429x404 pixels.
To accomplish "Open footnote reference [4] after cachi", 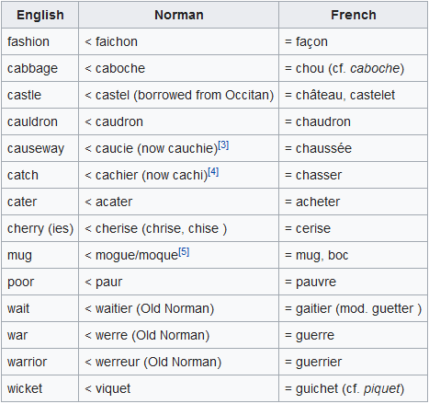I will coord(213,172).
